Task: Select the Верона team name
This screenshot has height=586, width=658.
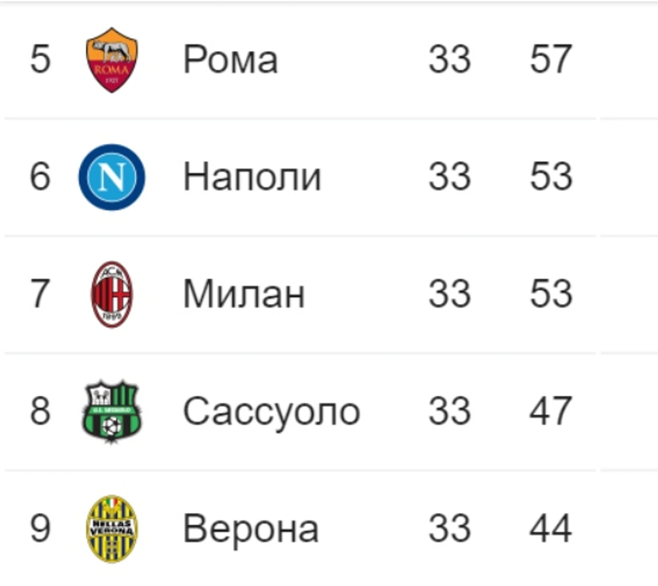Action: click(x=251, y=529)
